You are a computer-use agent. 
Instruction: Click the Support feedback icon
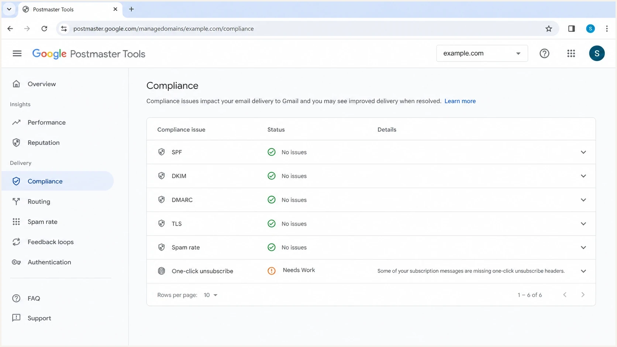(x=16, y=318)
